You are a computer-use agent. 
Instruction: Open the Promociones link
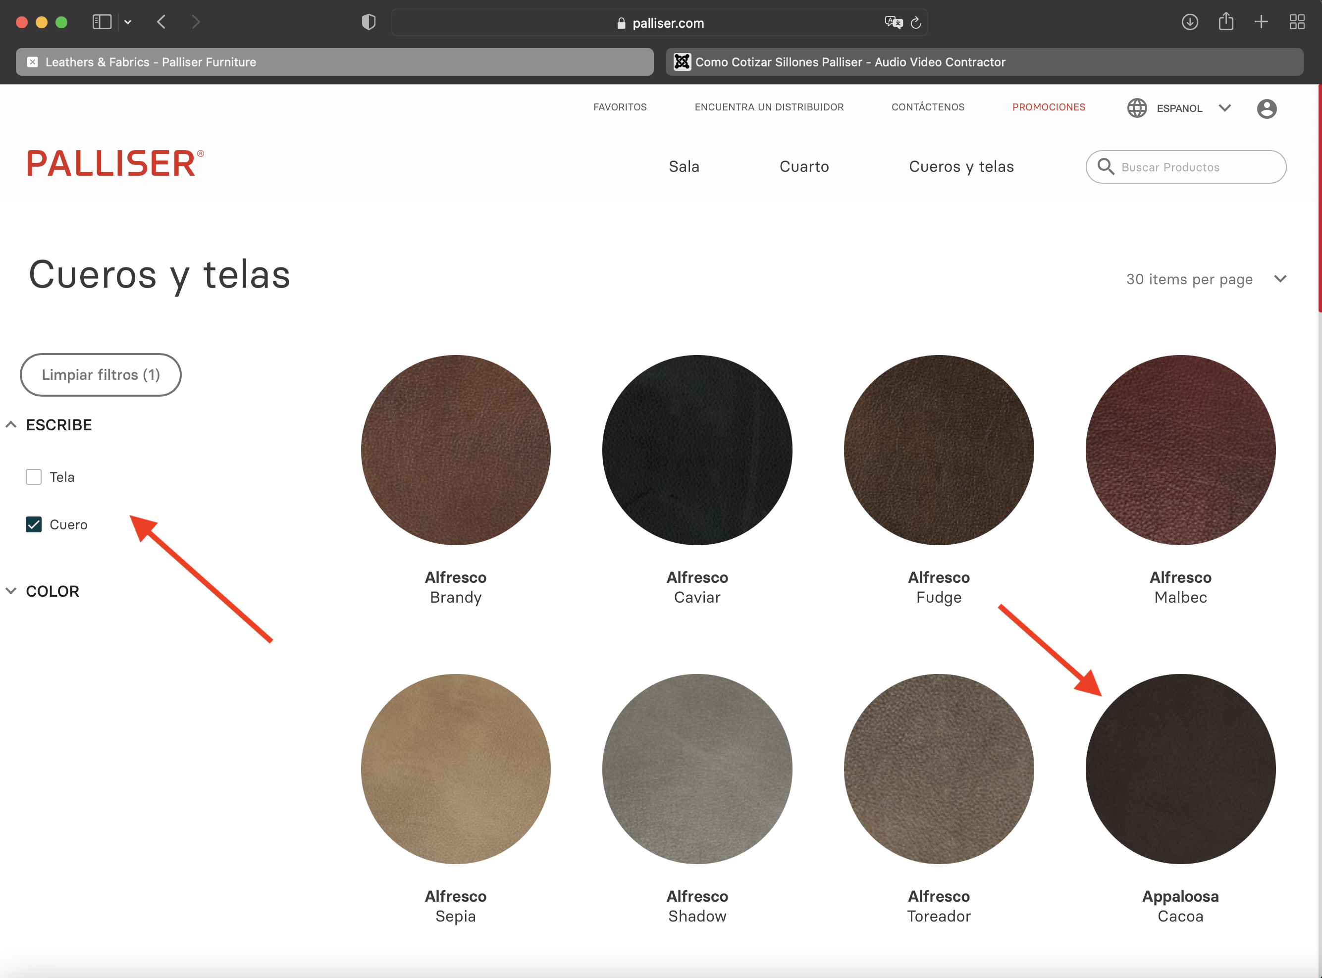coord(1049,107)
